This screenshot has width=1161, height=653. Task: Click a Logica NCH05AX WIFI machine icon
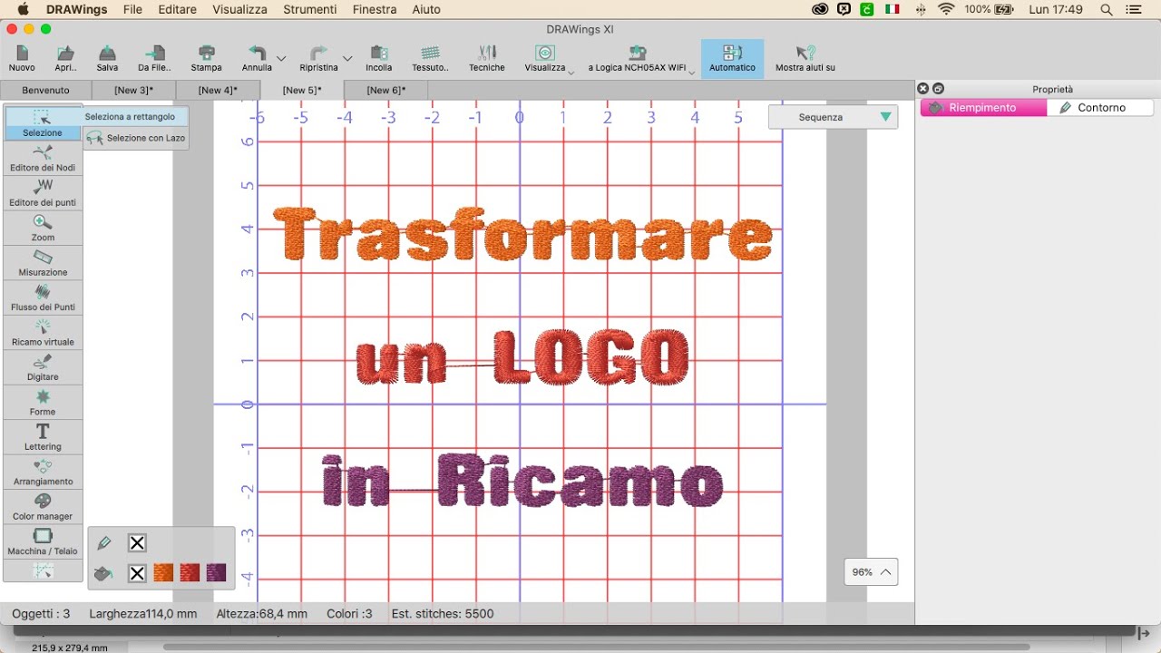(637, 59)
